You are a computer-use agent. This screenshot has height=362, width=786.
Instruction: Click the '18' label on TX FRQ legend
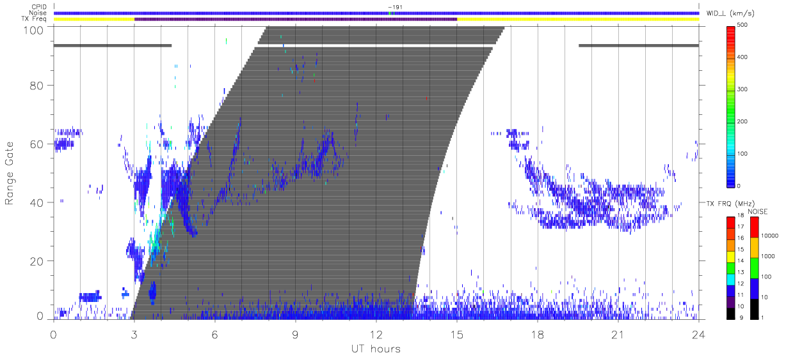740,216
